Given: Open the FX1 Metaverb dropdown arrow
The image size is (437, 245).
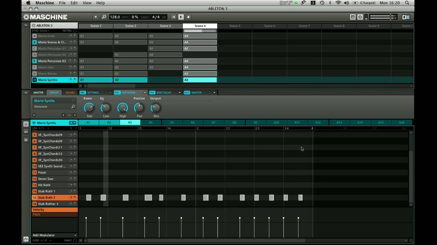Looking at the screenshot, I should click(145, 93).
